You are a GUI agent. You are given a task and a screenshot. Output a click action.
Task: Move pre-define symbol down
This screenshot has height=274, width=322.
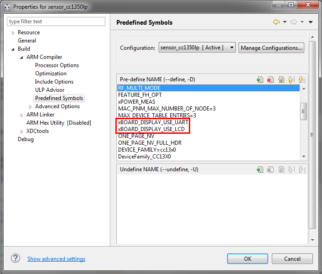301,79
